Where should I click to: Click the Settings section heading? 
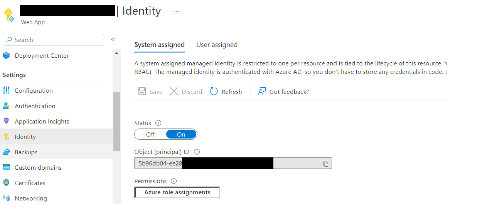pos(14,75)
